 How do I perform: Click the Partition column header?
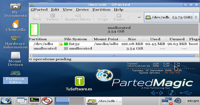point(46,39)
